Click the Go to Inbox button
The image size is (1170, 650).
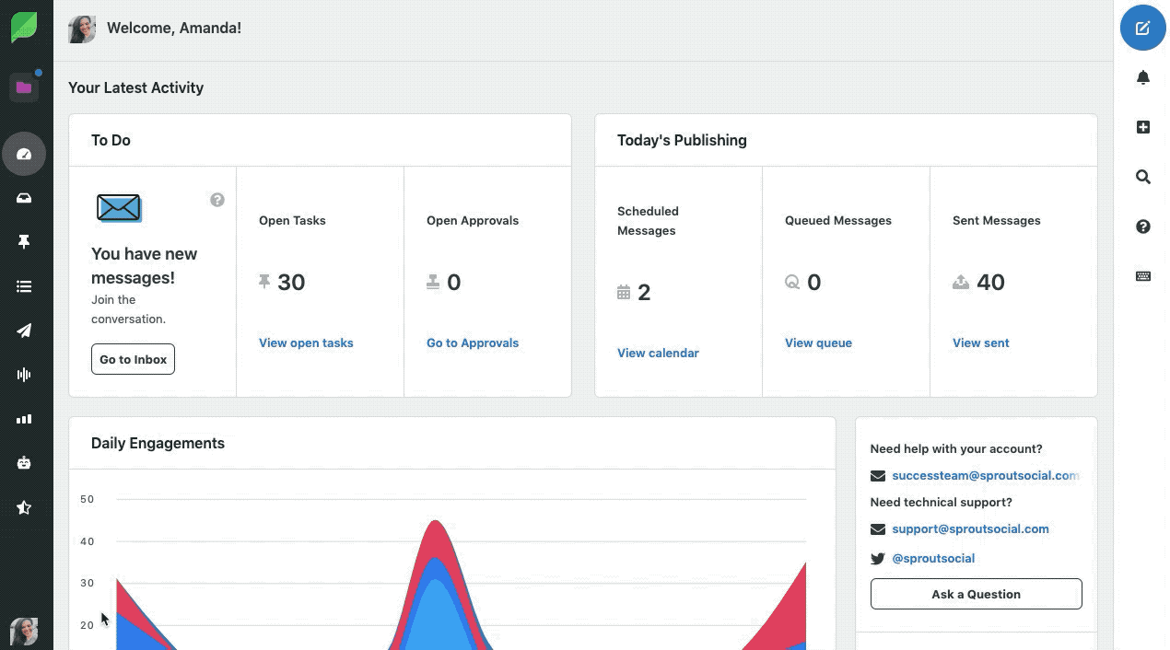click(133, 359)
